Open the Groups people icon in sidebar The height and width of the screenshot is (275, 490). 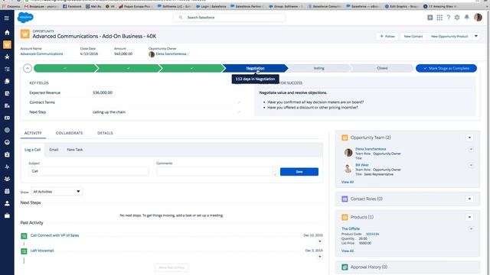click(x=7, y=179)
